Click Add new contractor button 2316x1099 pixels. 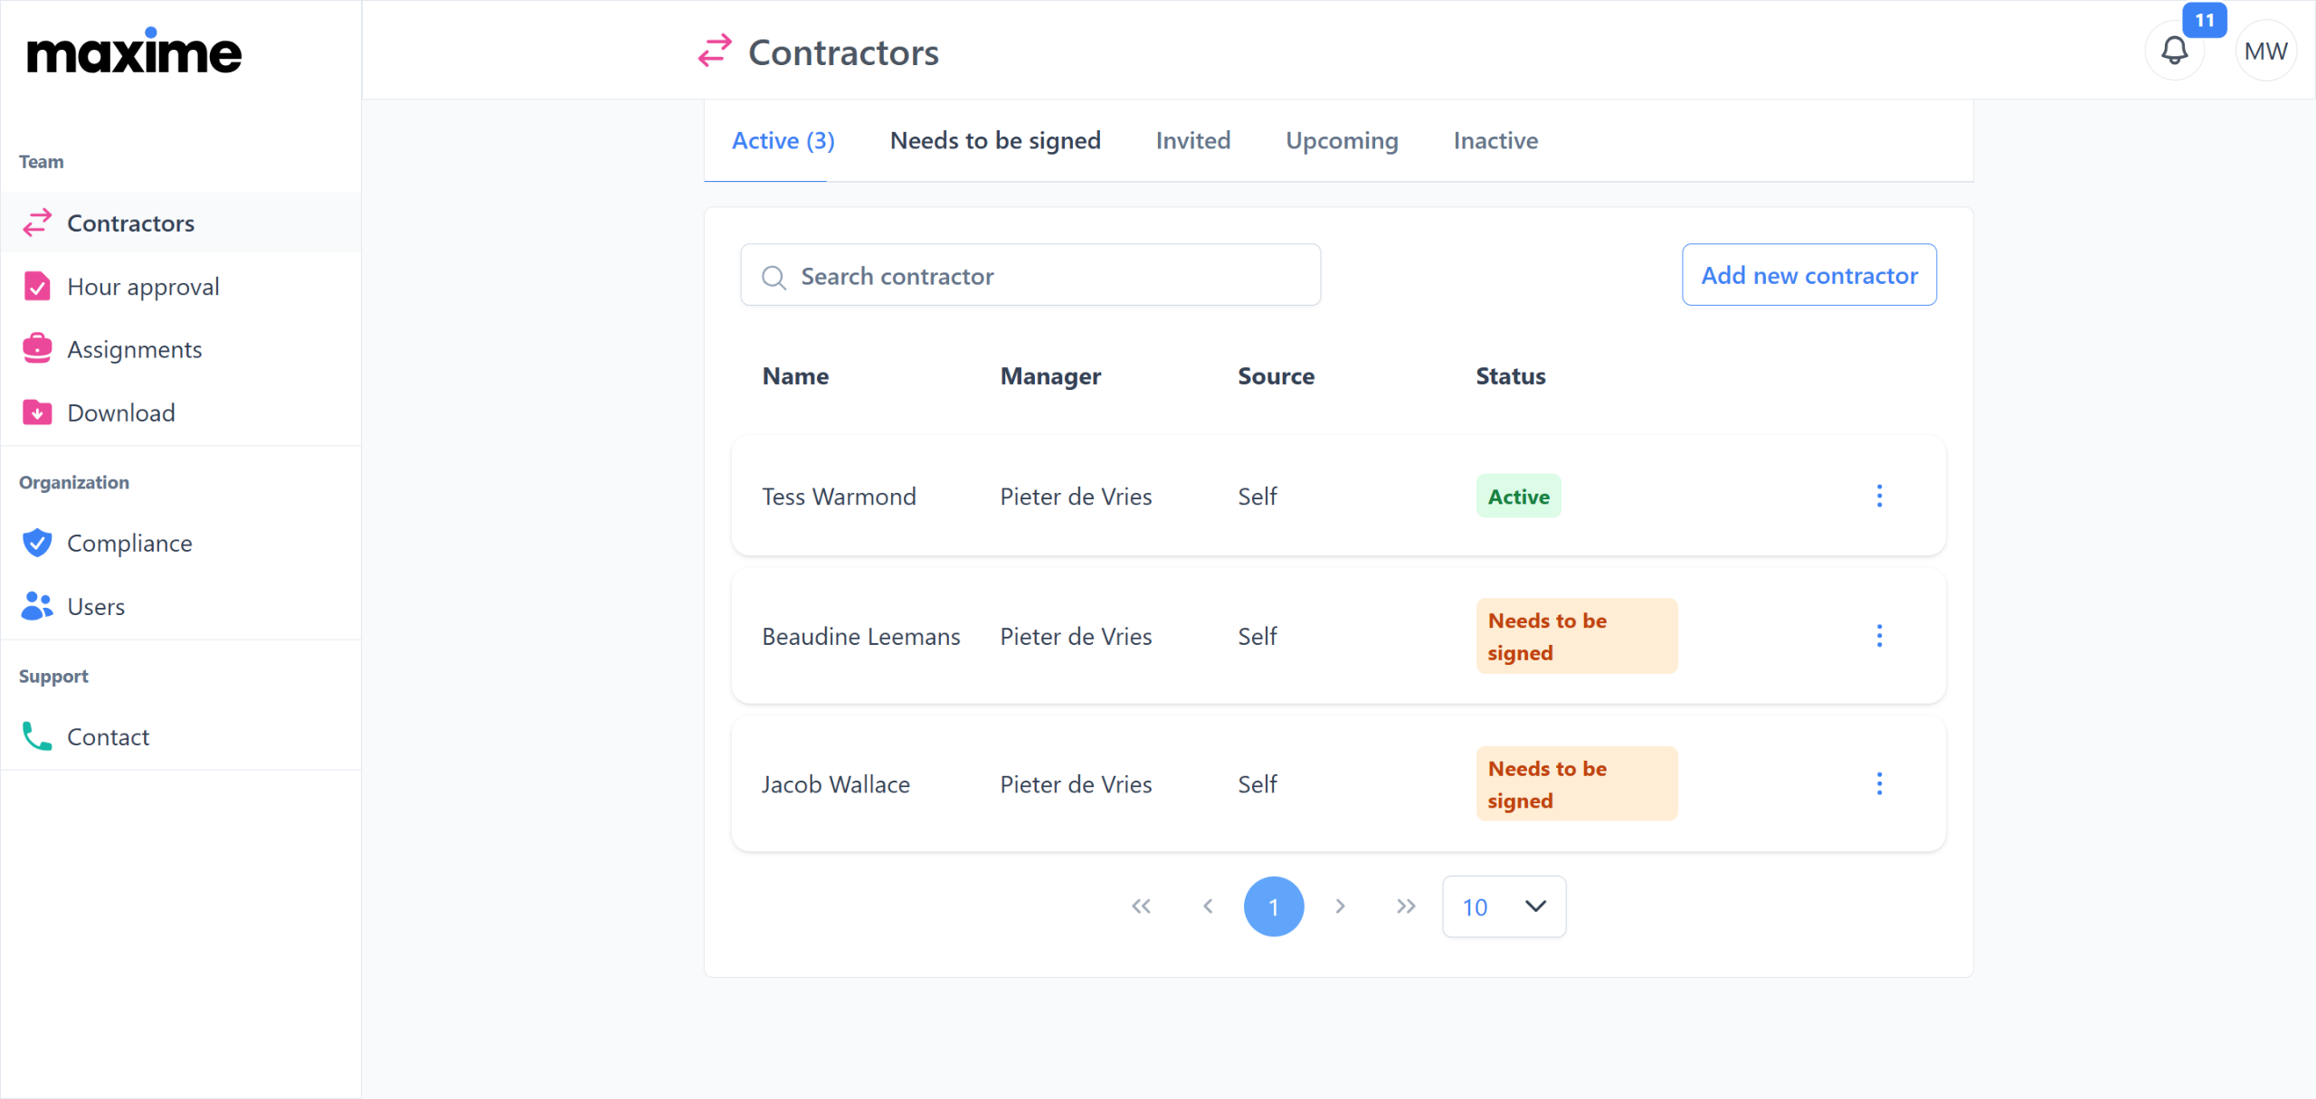[1809, 275]
